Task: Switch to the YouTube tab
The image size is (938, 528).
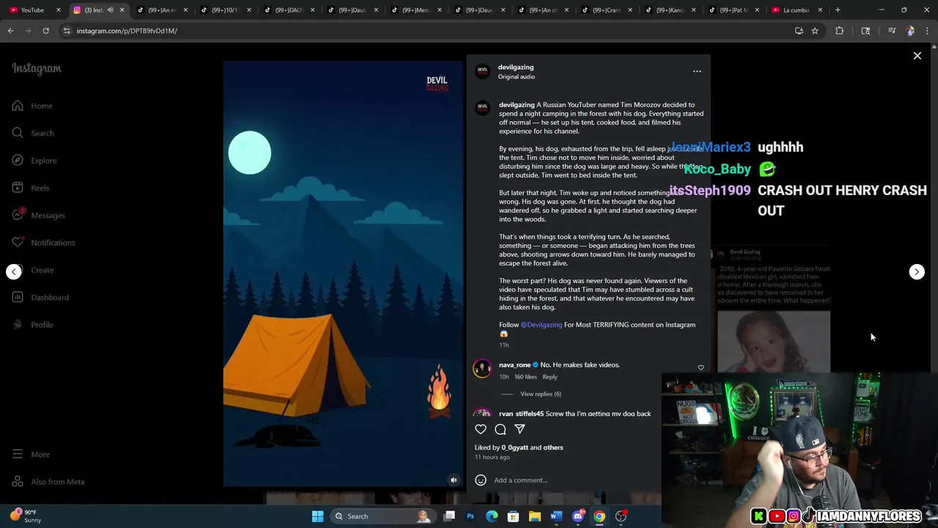Action: (32, 10)
